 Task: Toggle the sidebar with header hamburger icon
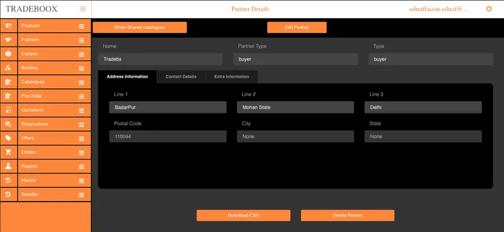coord(83,9)
